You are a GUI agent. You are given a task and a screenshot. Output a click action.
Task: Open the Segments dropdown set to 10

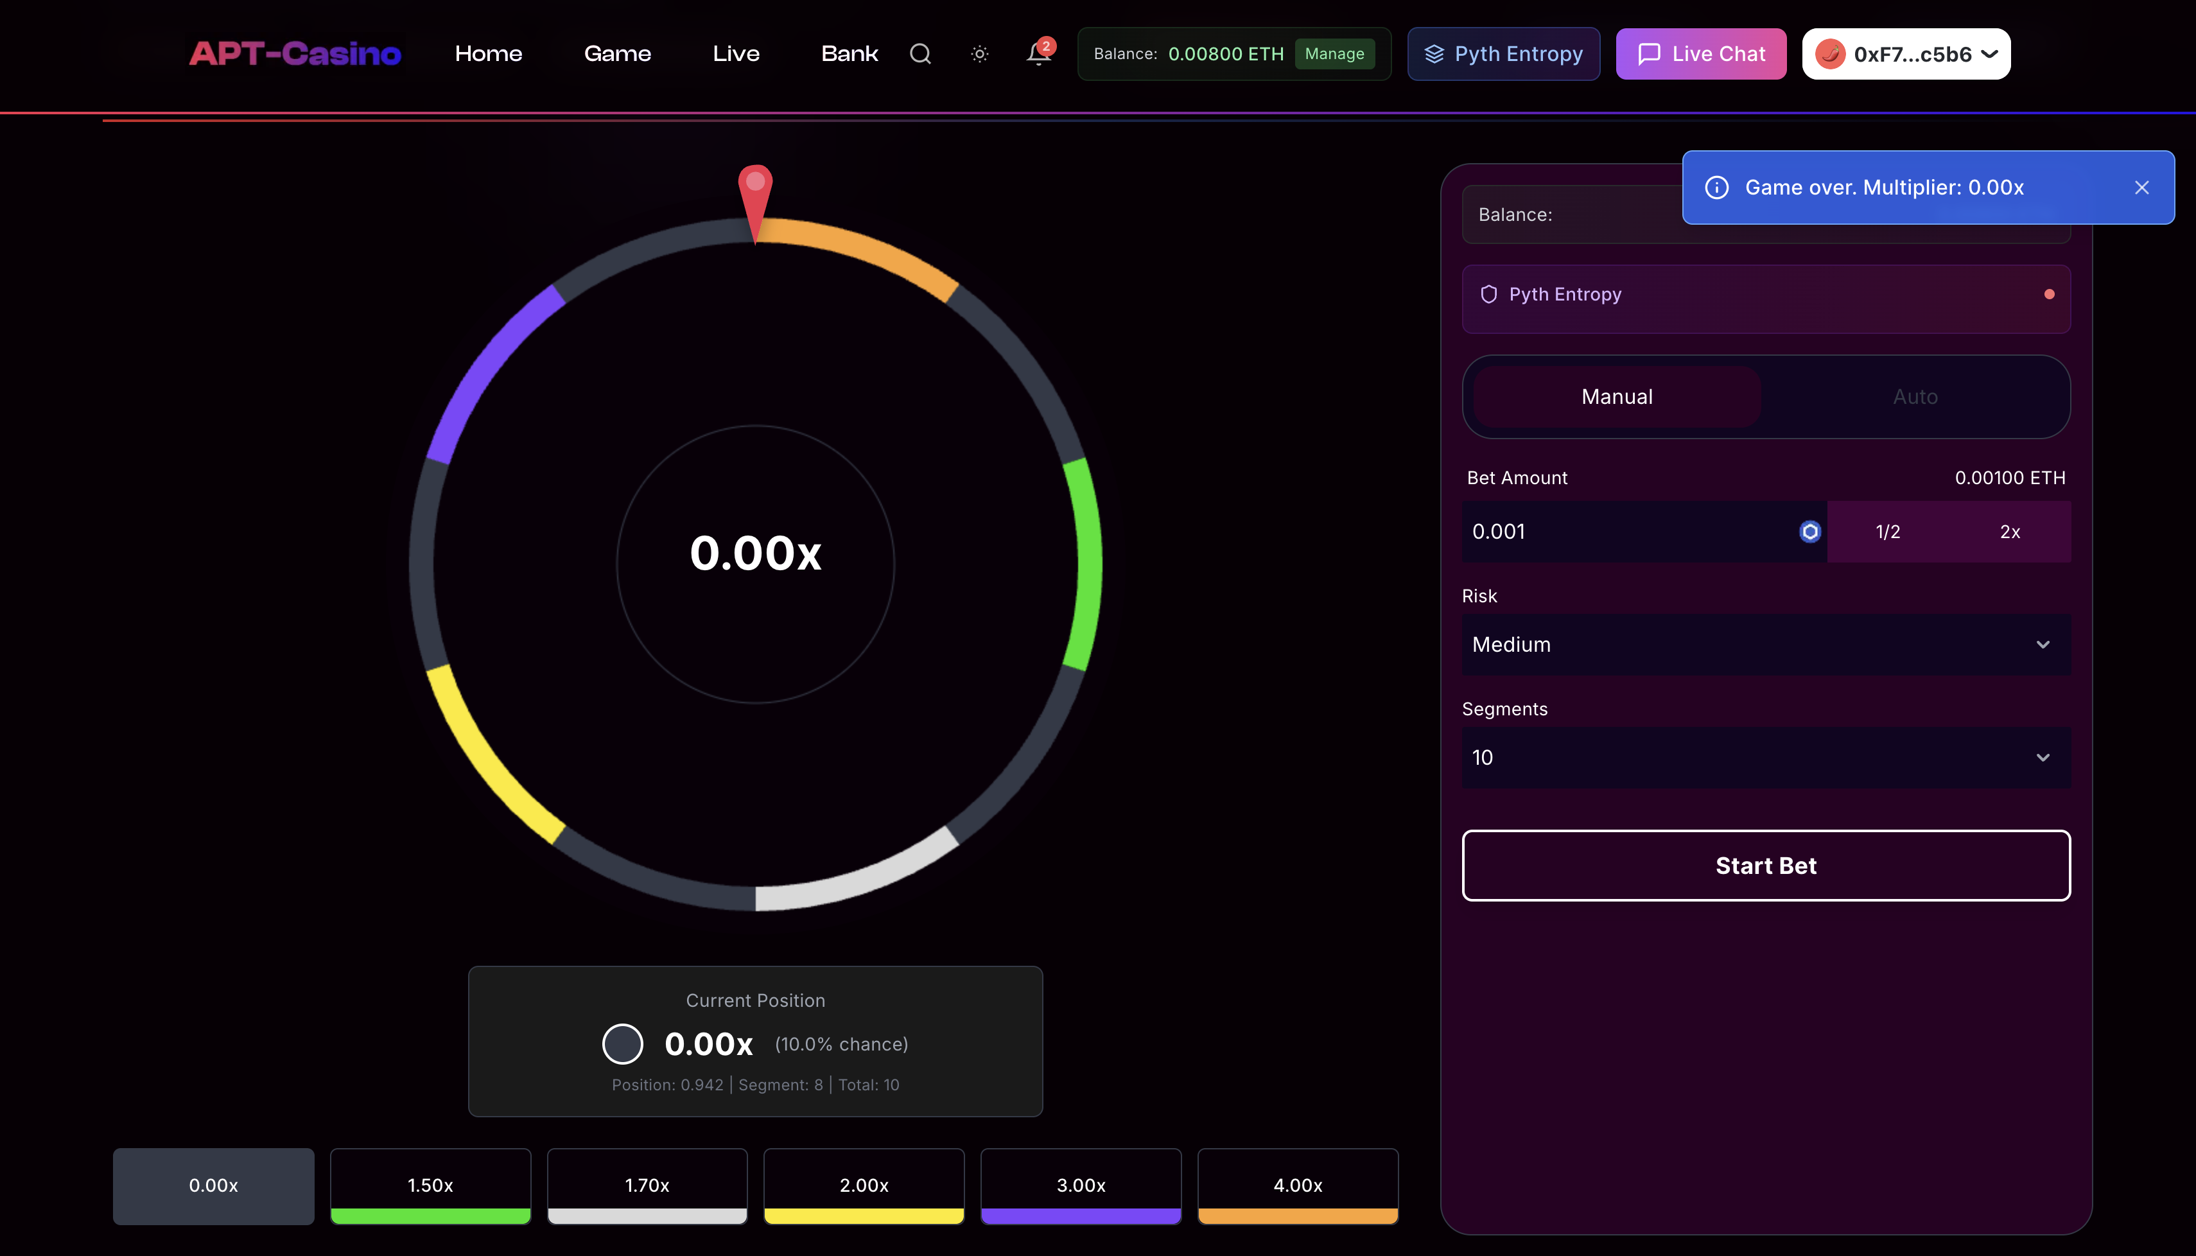(x=1766, y=758)
